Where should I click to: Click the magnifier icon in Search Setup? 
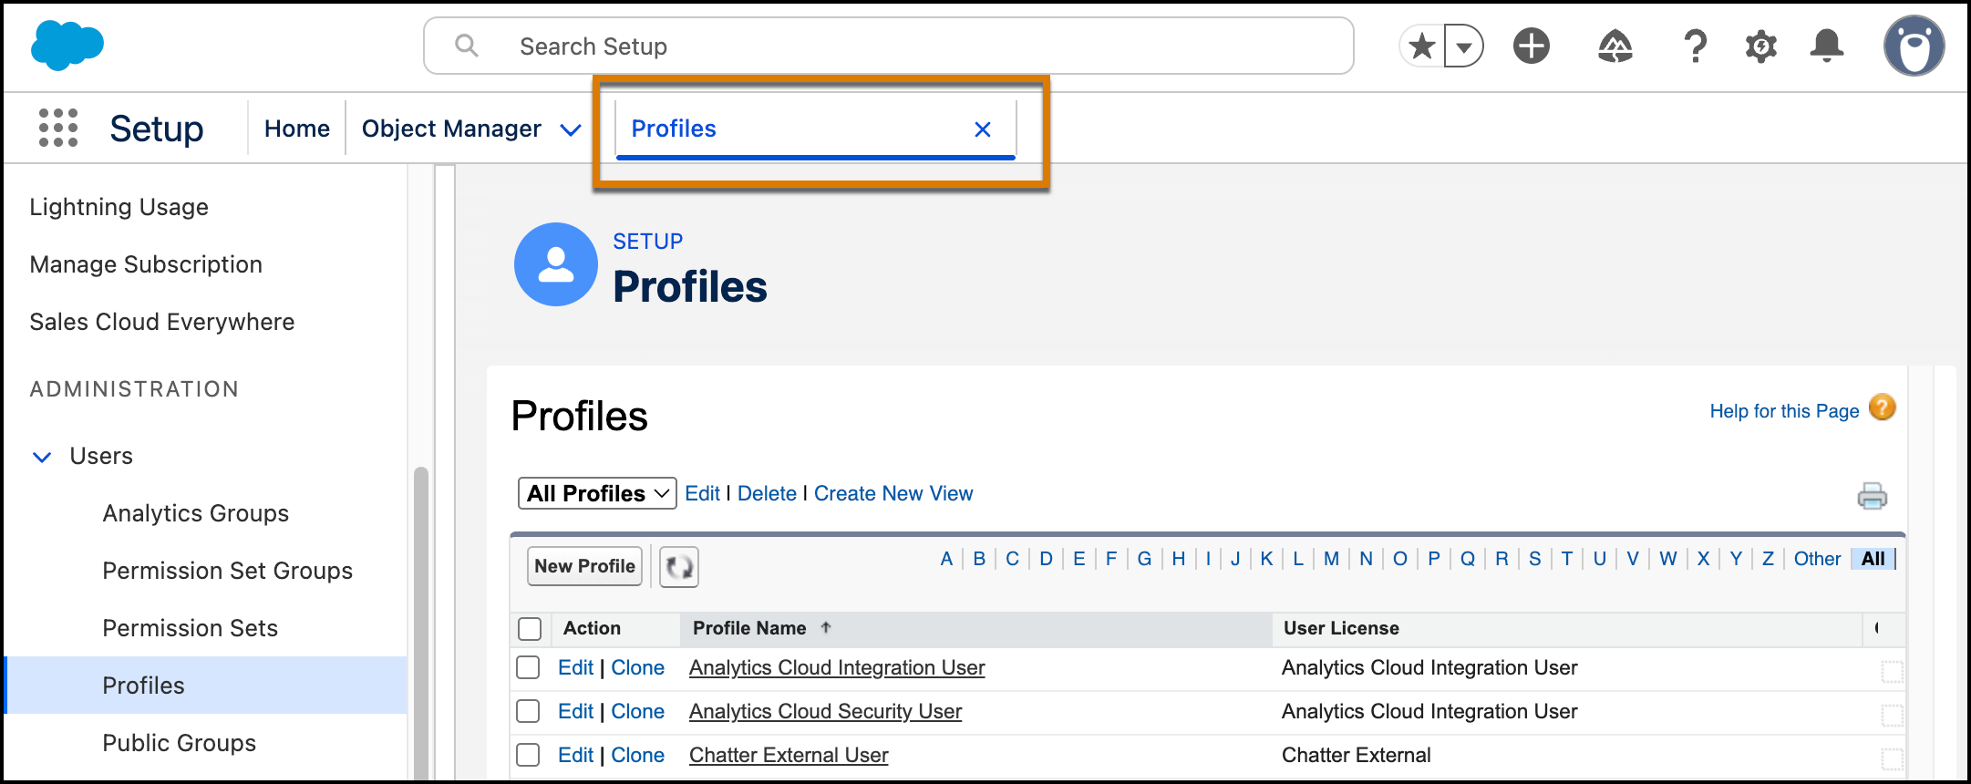tap(467, 46)
